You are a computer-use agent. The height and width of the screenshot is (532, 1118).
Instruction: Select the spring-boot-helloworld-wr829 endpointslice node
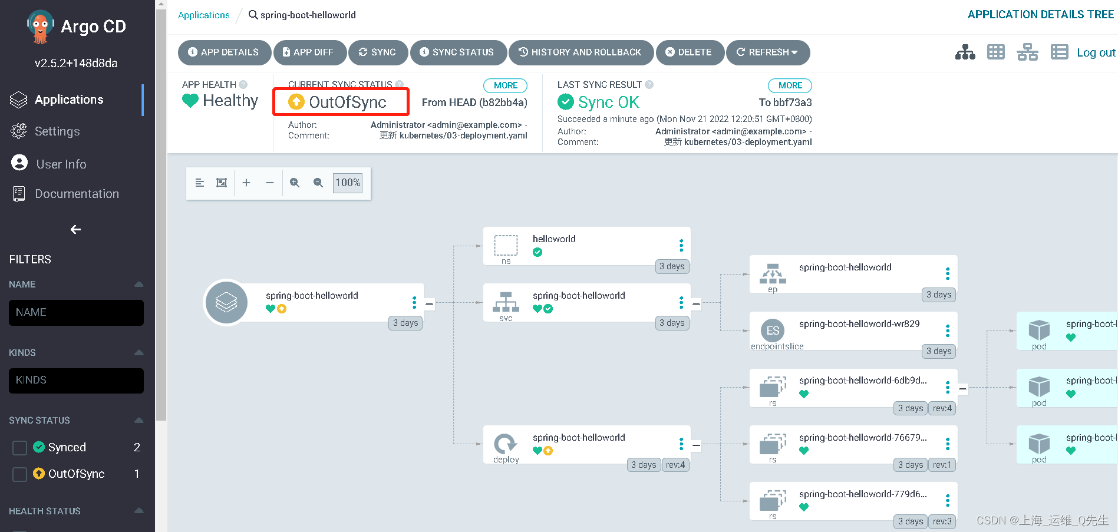click(853, 331)
